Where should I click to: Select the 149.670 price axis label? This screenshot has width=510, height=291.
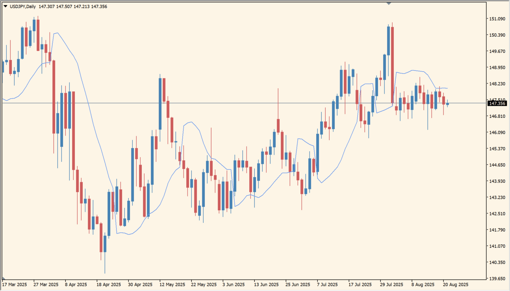(497, 51)
